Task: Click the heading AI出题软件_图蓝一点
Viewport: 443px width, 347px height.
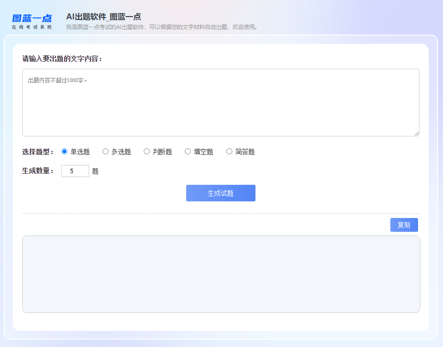Action: point(103,17)
